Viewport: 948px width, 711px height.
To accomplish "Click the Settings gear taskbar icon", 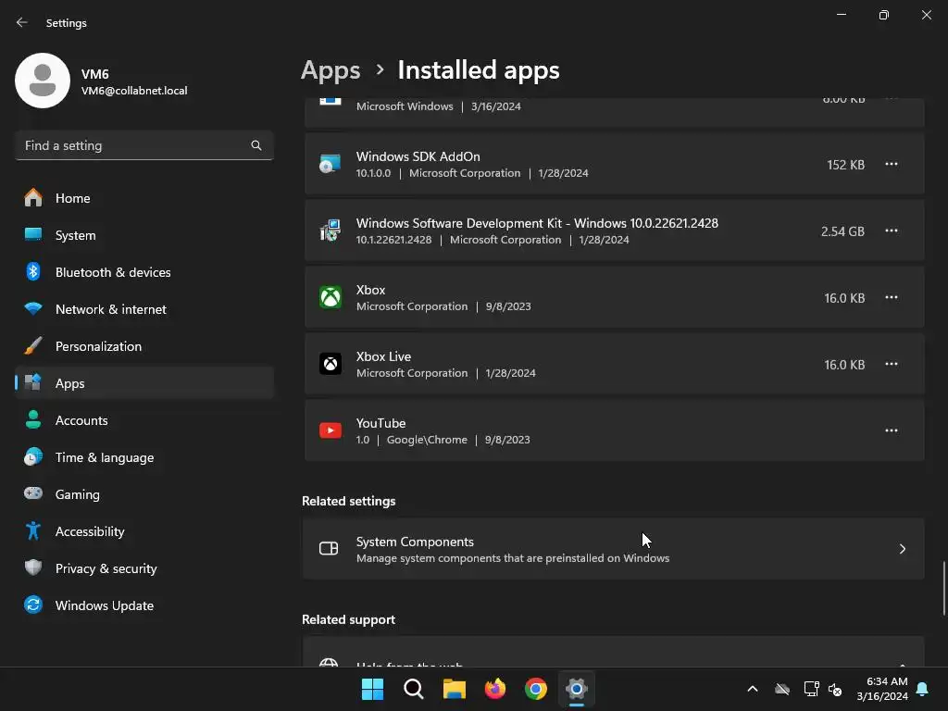I will (x=577, y=689).
